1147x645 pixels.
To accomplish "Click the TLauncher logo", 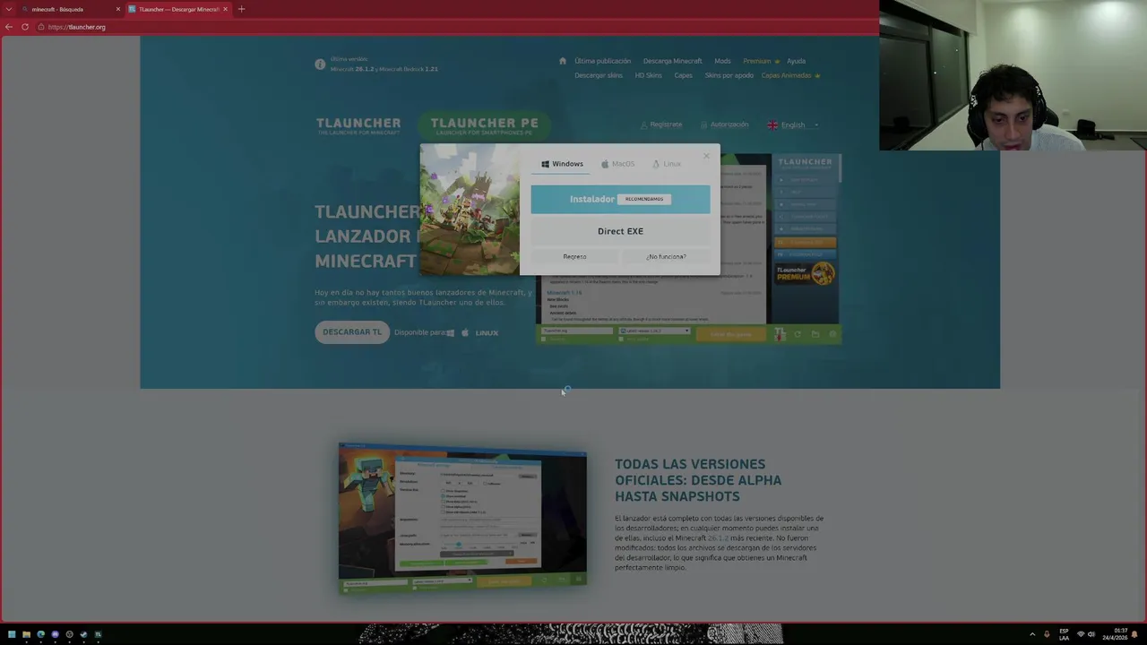I will [x=358, y=125].
